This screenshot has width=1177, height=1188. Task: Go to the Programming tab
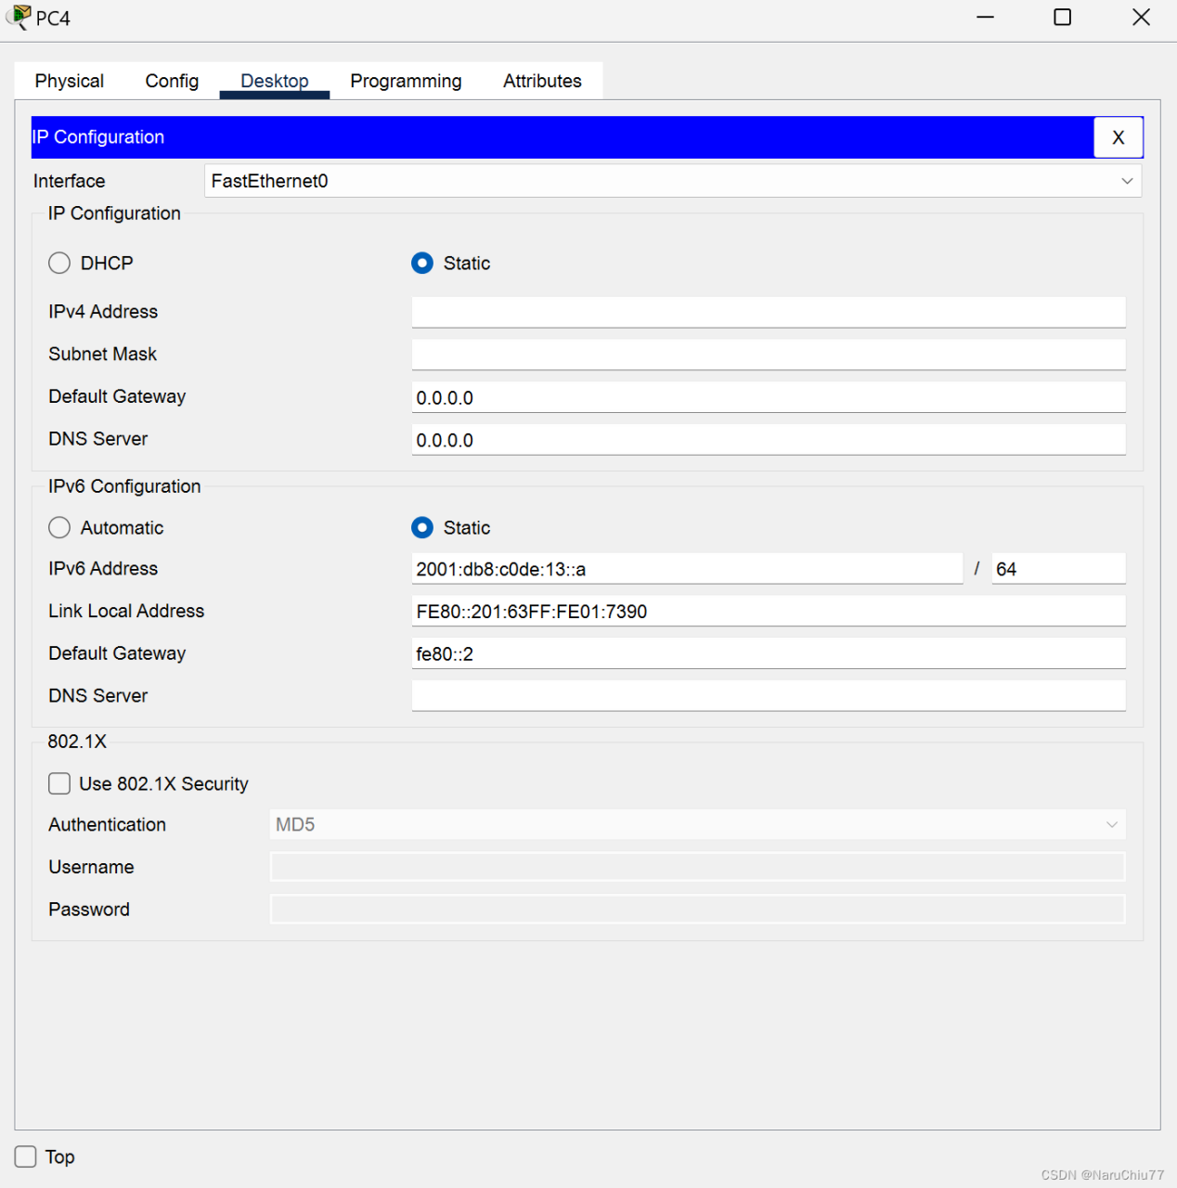pos(406,82)
